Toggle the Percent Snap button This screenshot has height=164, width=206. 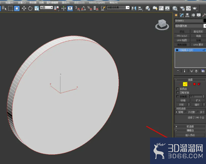(x=90, y=8)
